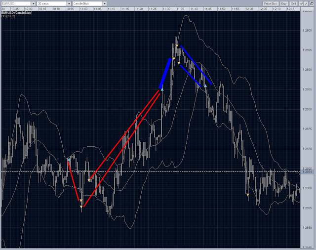Click the 1.2864 current price marker

click(307, 172)
